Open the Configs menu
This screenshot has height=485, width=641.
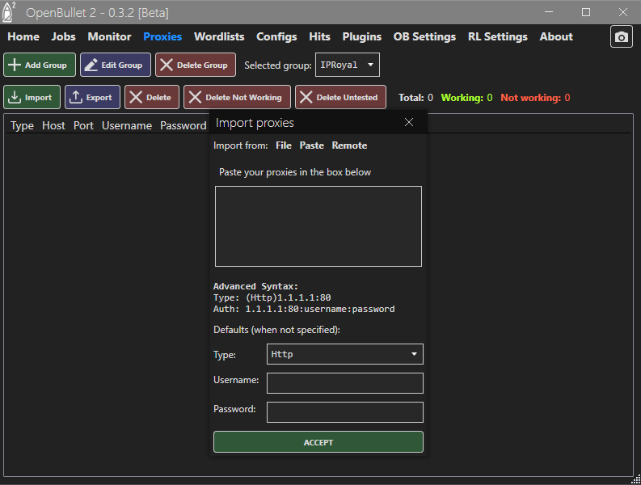pos(276,37)
